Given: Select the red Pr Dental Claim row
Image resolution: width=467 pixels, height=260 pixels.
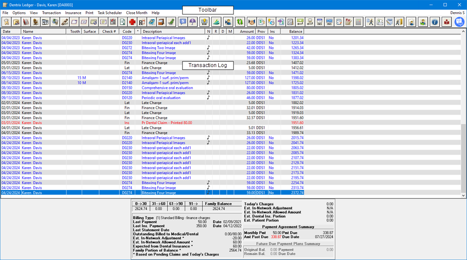Looking at the screenshot, I should coord(166,123).
